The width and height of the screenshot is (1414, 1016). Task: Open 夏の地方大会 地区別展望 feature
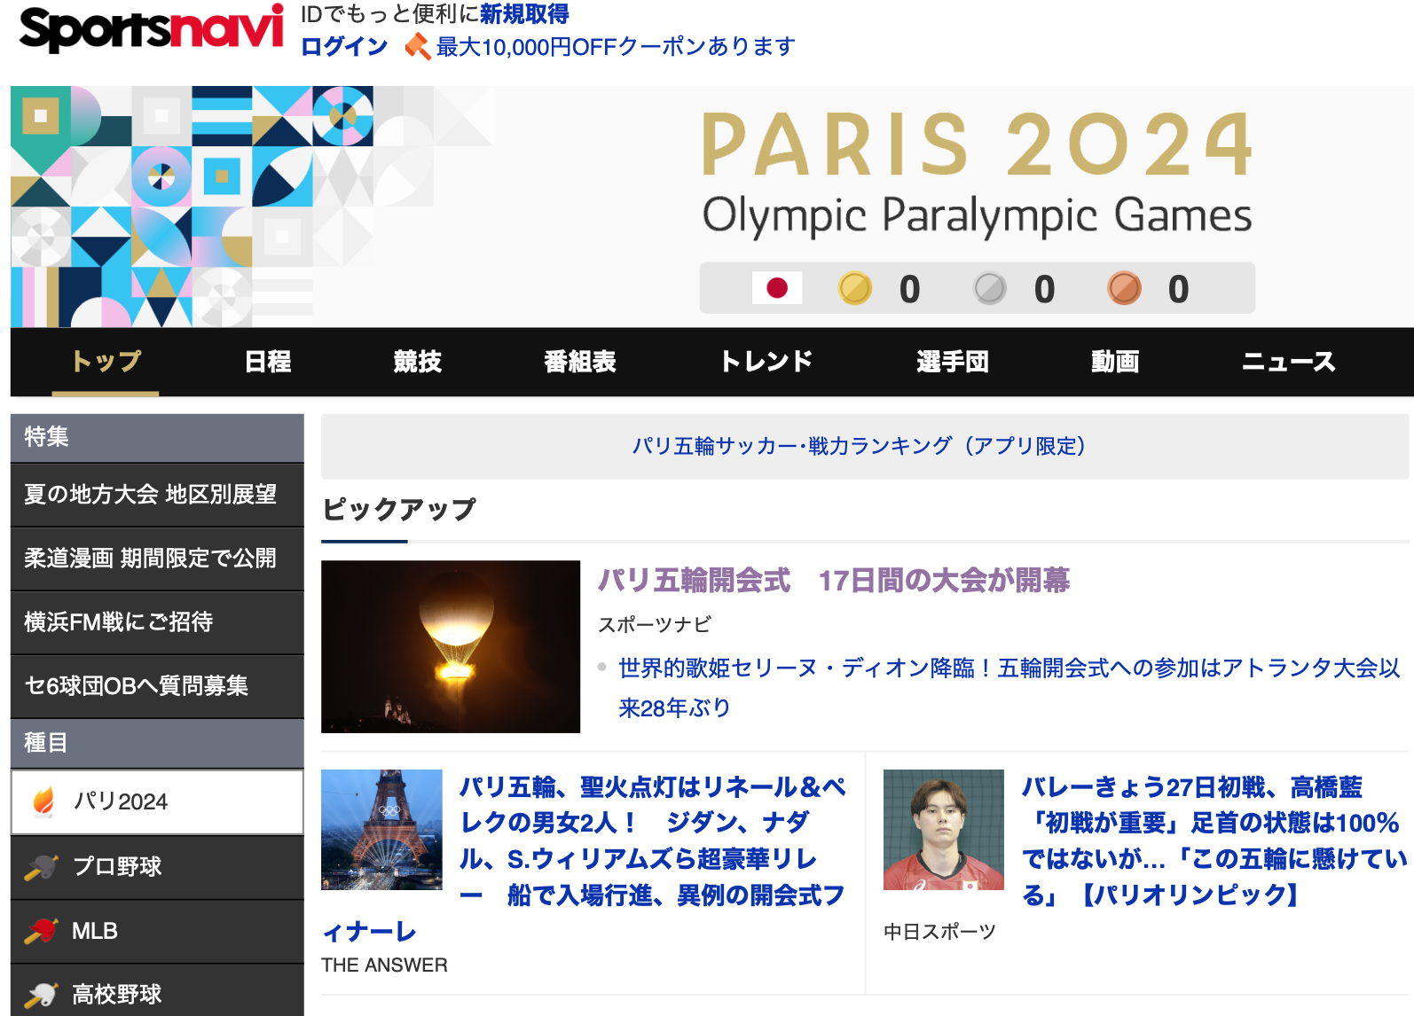click(157, 495)
